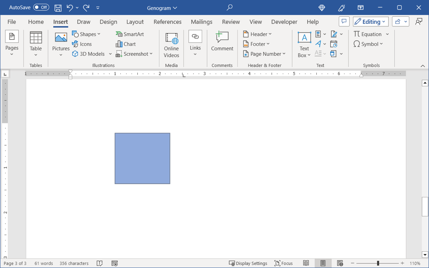Open the Design tab

click(108, 22)
